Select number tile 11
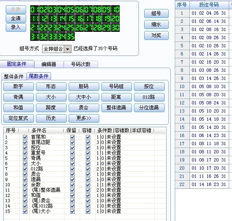 34,19
